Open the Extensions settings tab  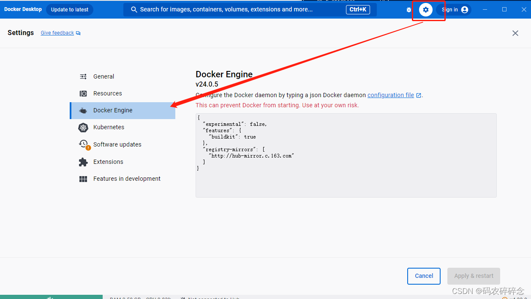123,162
